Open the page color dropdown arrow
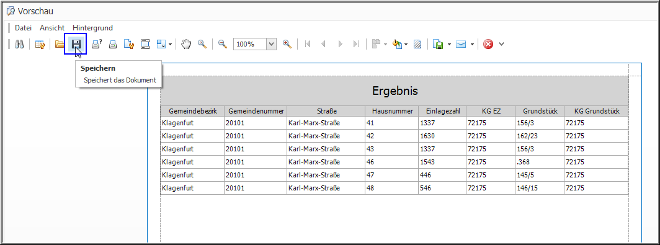 (x=406, y=44)
